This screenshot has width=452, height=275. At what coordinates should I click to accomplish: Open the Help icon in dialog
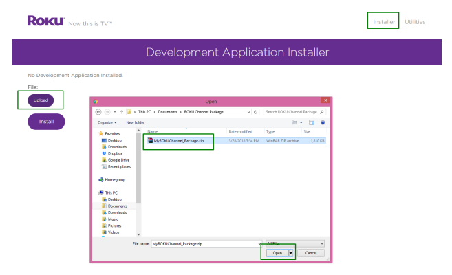coord(323,122)
